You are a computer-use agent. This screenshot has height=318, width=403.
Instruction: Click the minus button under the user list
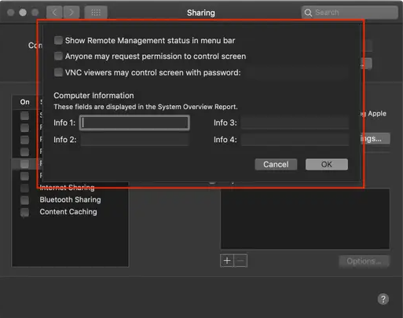click(240, 261)
